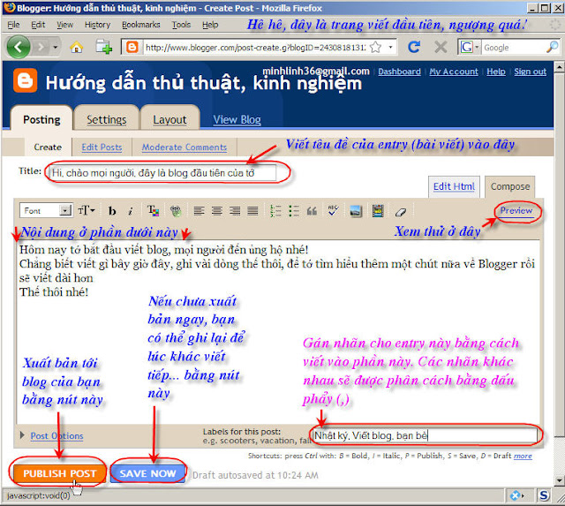565x506 pixels.
Task: Toggle bold formatting
Action: pyautogui.click(x=112, y=211)
